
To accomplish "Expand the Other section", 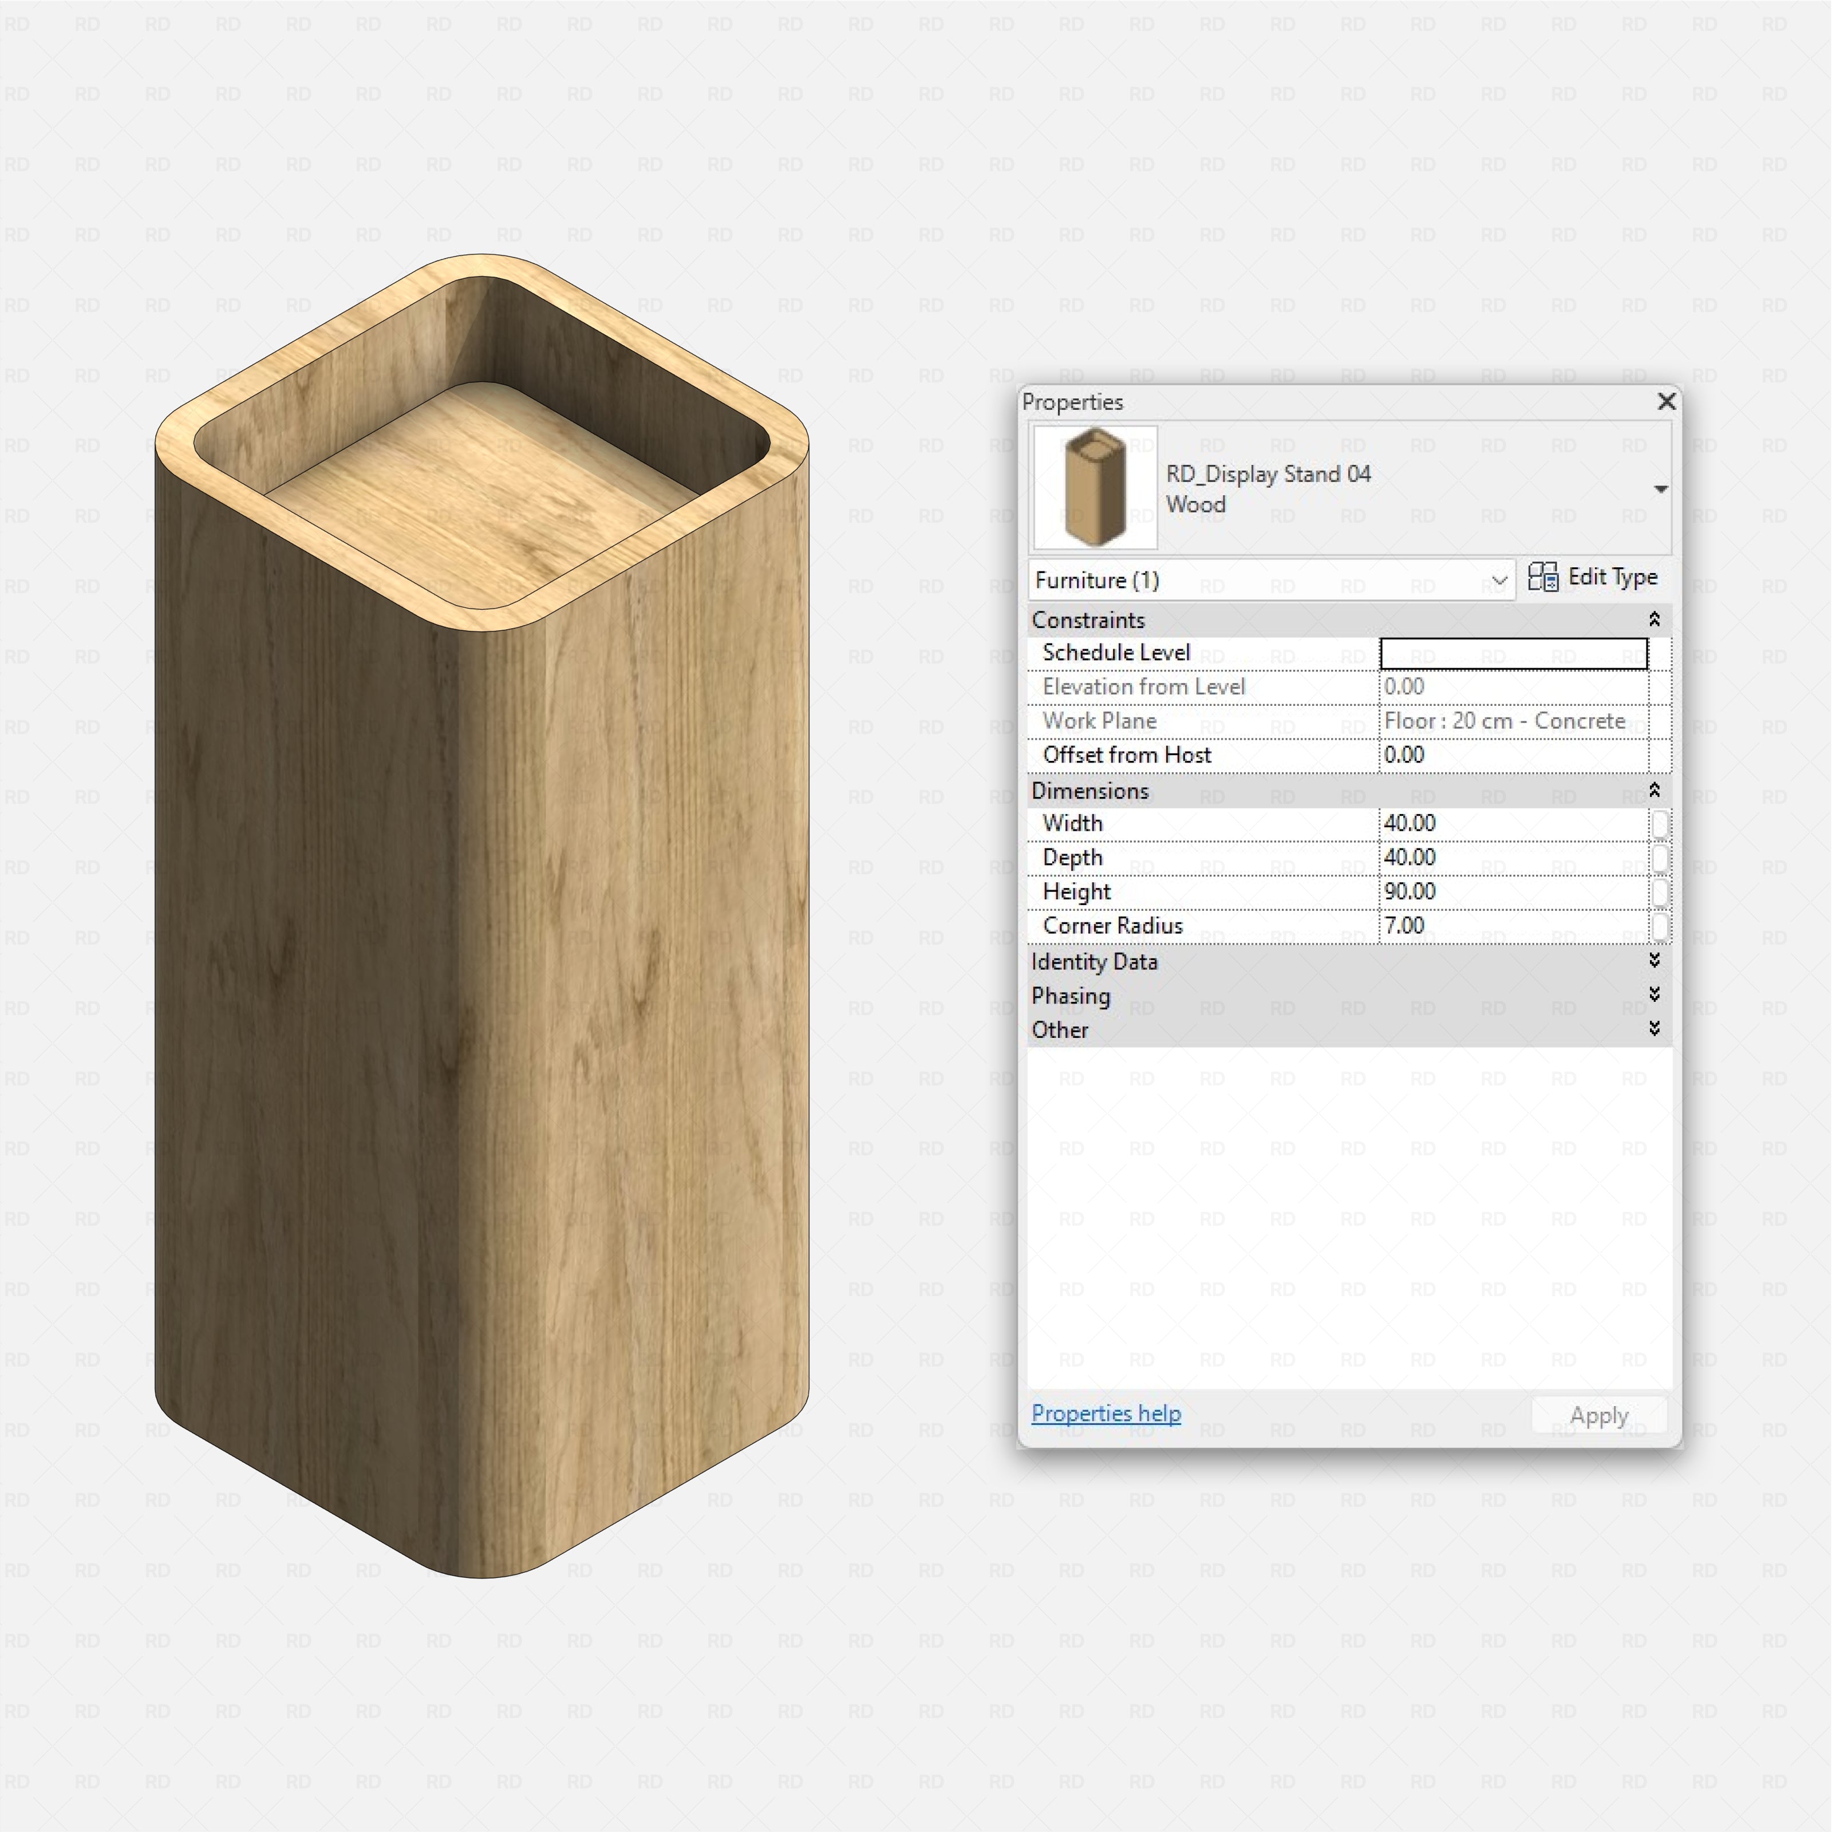I will [1654, 1029].
